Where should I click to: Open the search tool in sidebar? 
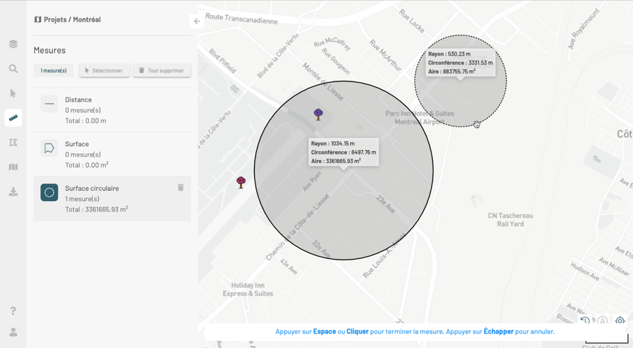[x=13, y=69]
